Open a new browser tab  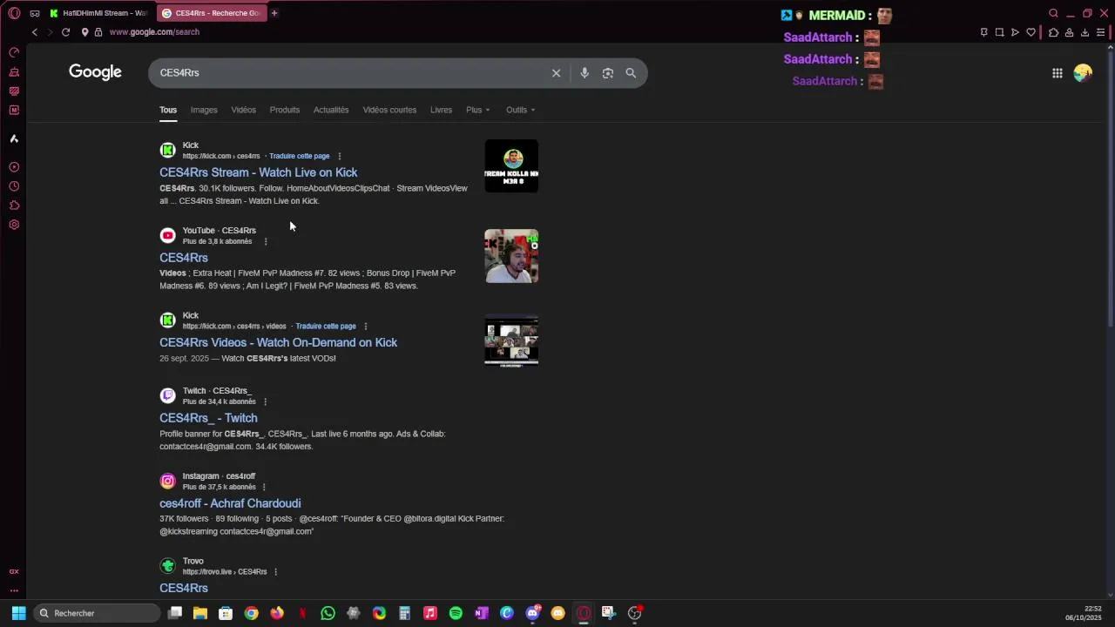coord(274,13)
